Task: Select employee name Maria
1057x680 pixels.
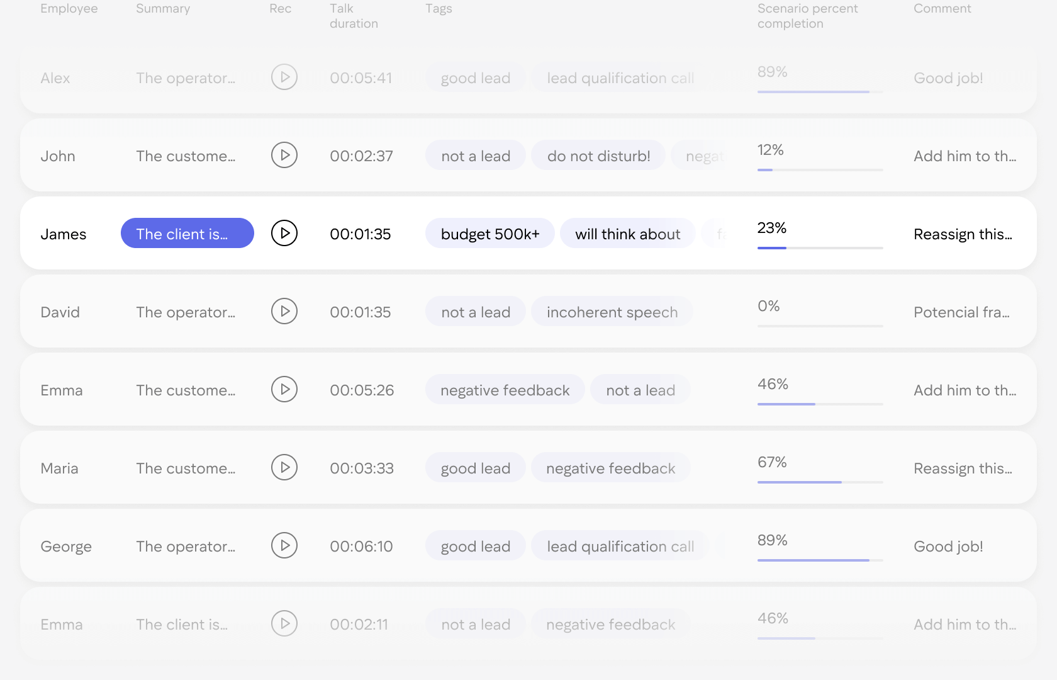Action: [60, 468]
